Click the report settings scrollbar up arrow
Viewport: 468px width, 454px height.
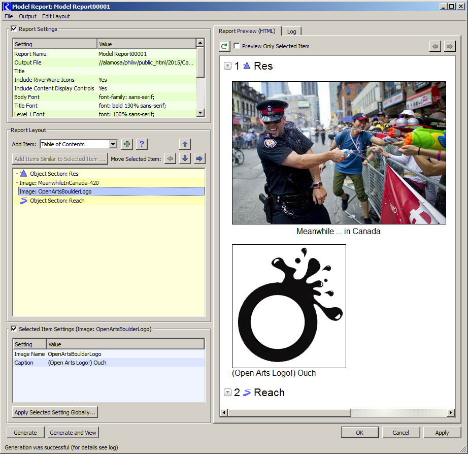coord(200,43)
